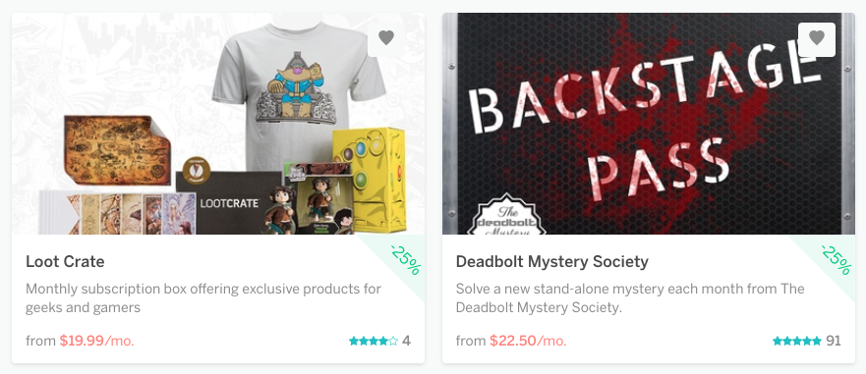Viewport: 866px width, 374px height.
Task: Click the Loot Crate description text
Action: 203,297
